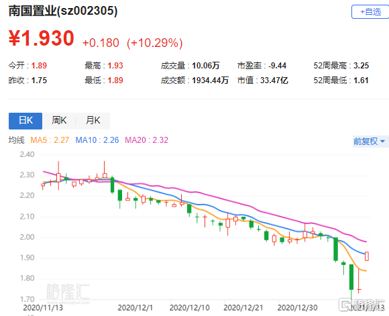Switch to the 周K weekly chart tab
The height and width of the screenshot is (316, 389).
point(59,121)
